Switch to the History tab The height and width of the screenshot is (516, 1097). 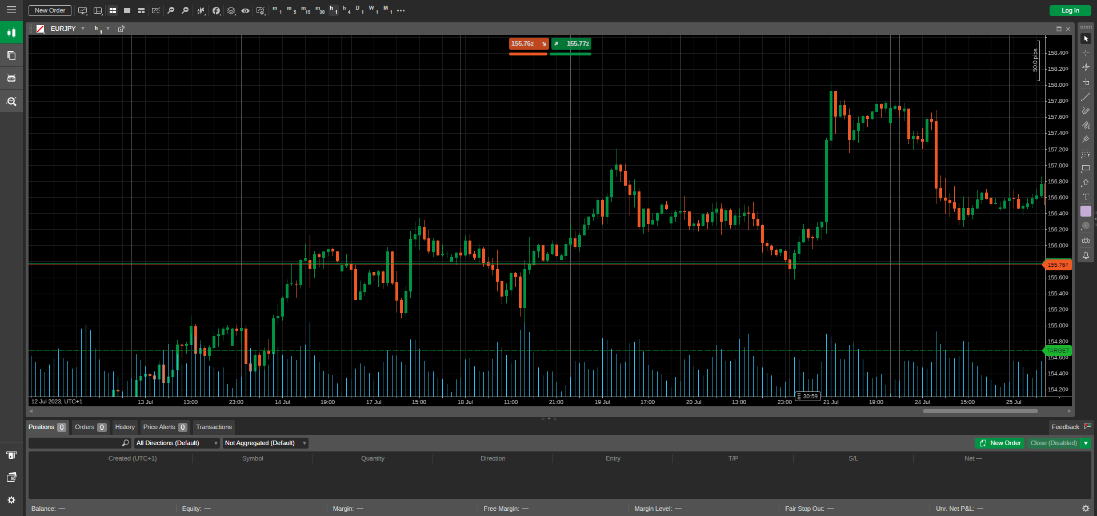pyautogui.click(x=125, y=427)
